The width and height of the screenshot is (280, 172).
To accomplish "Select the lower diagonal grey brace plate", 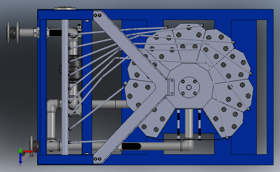I will pos(130,130).
